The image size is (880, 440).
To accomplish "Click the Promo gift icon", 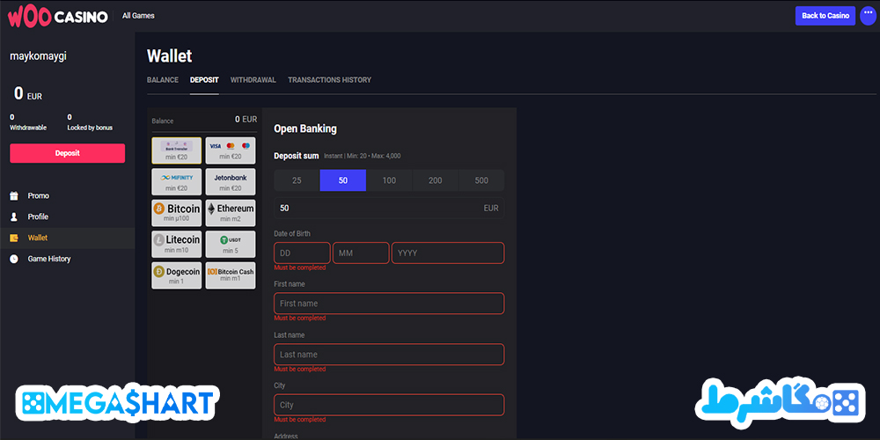I will pos(14,196).
